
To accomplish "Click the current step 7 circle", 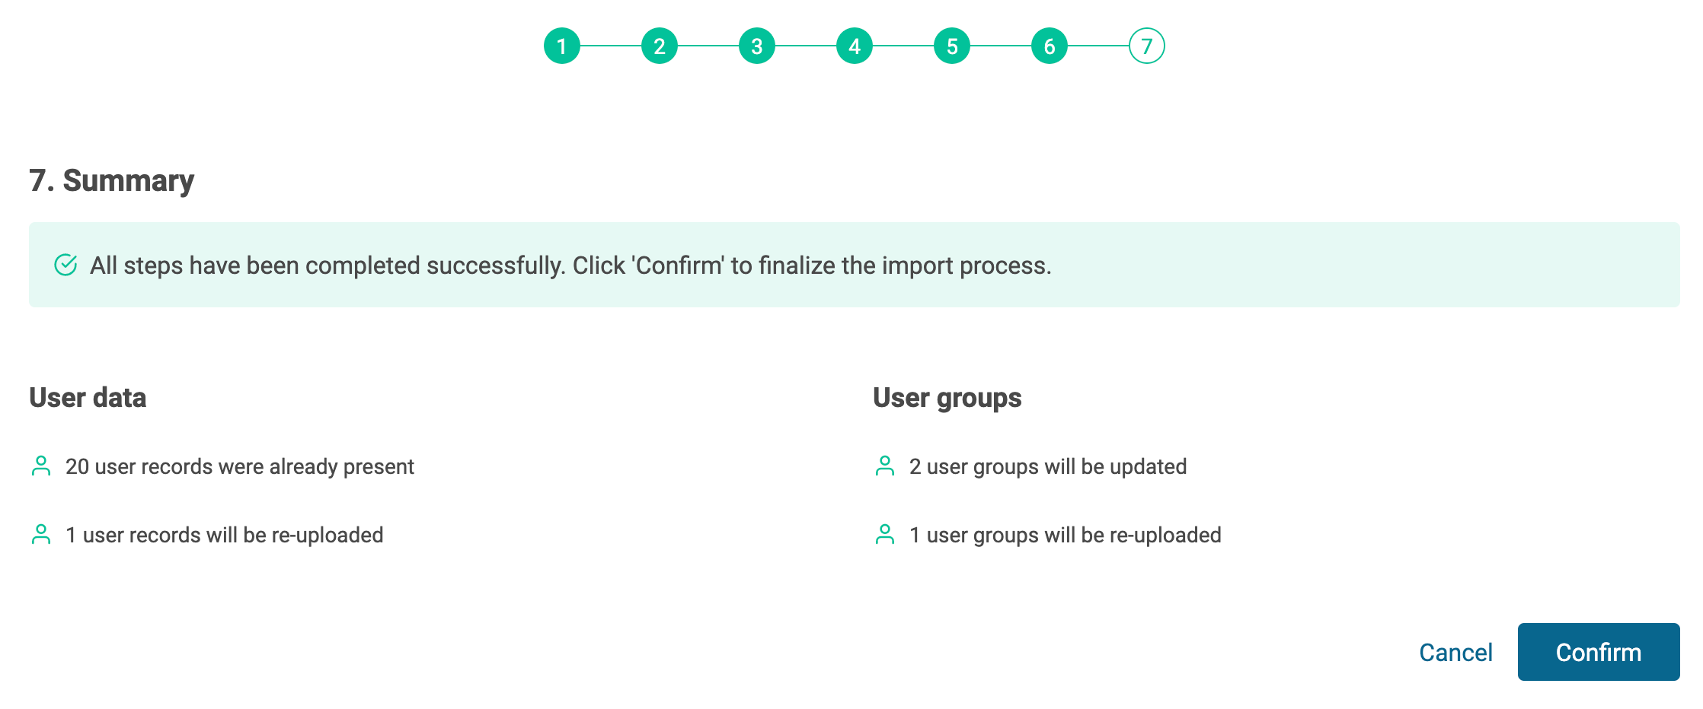I will tap(1147, 46).
